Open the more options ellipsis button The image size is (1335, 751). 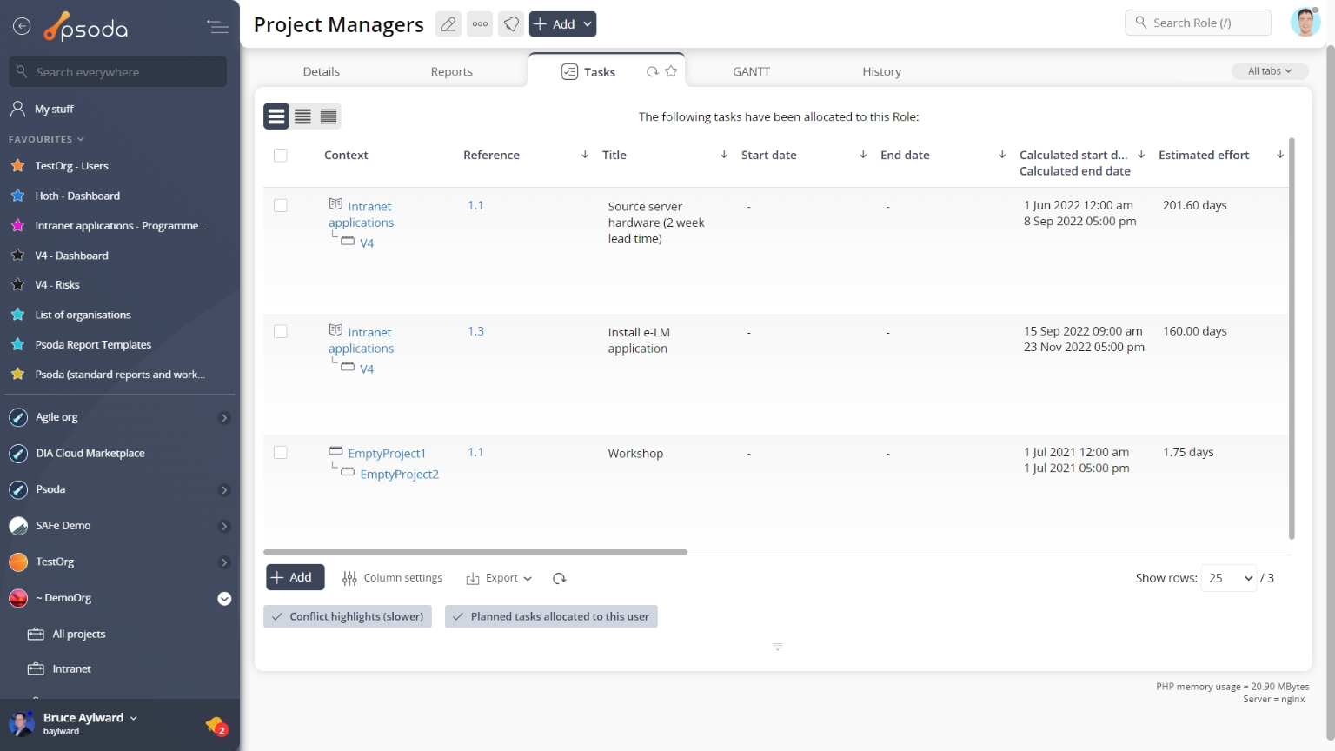tap(480, 24)
